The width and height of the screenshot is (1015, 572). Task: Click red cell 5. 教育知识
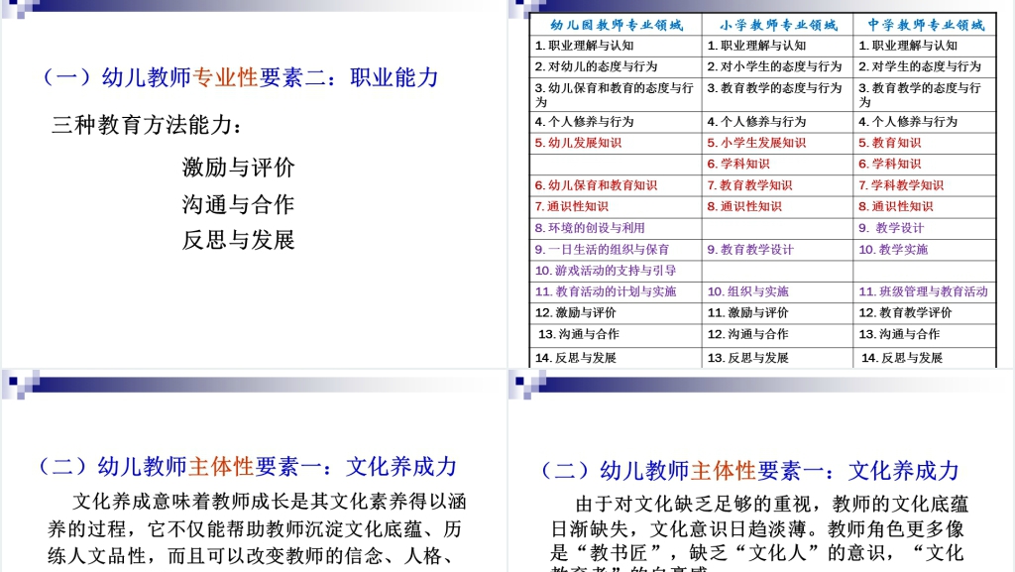pyautogui.click(x=925, y=143)
